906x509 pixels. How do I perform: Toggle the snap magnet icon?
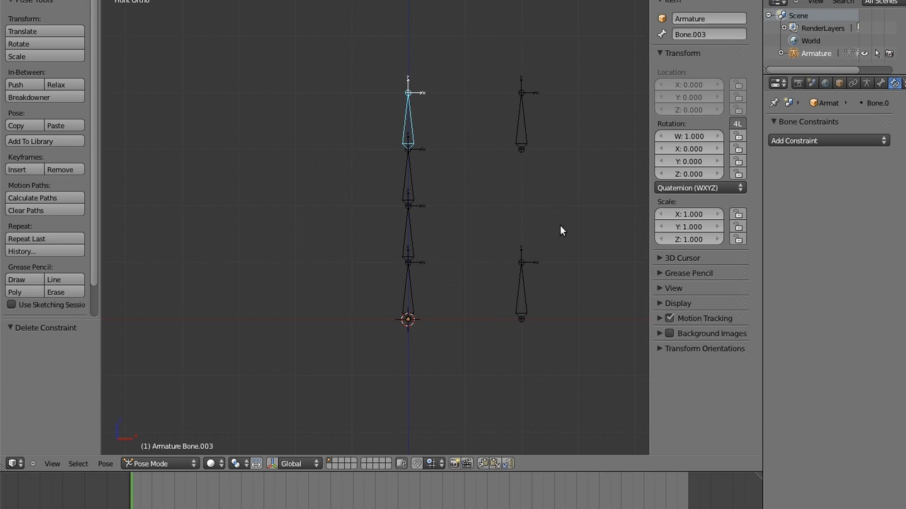coord(417,463)
